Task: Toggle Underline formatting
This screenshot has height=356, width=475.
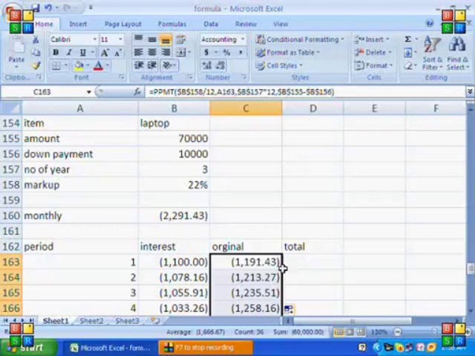Action: [83, 52]
